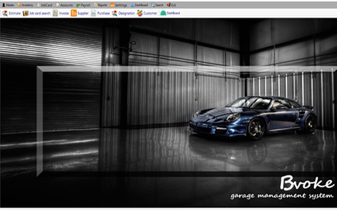The height and width of the screenshot is (210, 337).
Task: Open the Master menu
Action: (8, 5)
